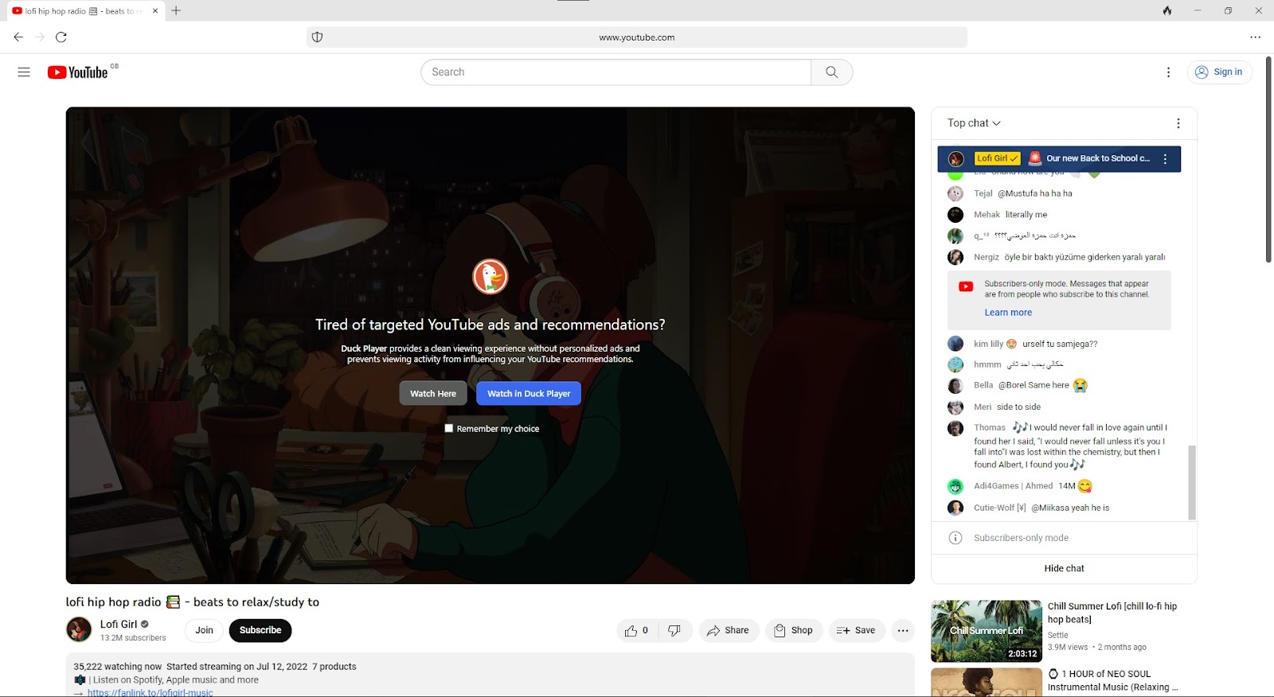The width and height of the screenshot is (1274, 697).
Task: Click the Tejal chat message
Action: click(1023, 193)
